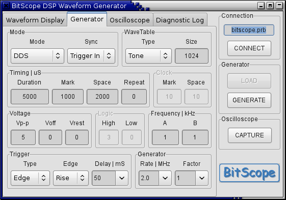Screen dimensions: 286x200
Task: Expand the Delay mS dropdown arrow
Action: click(122, 178)
